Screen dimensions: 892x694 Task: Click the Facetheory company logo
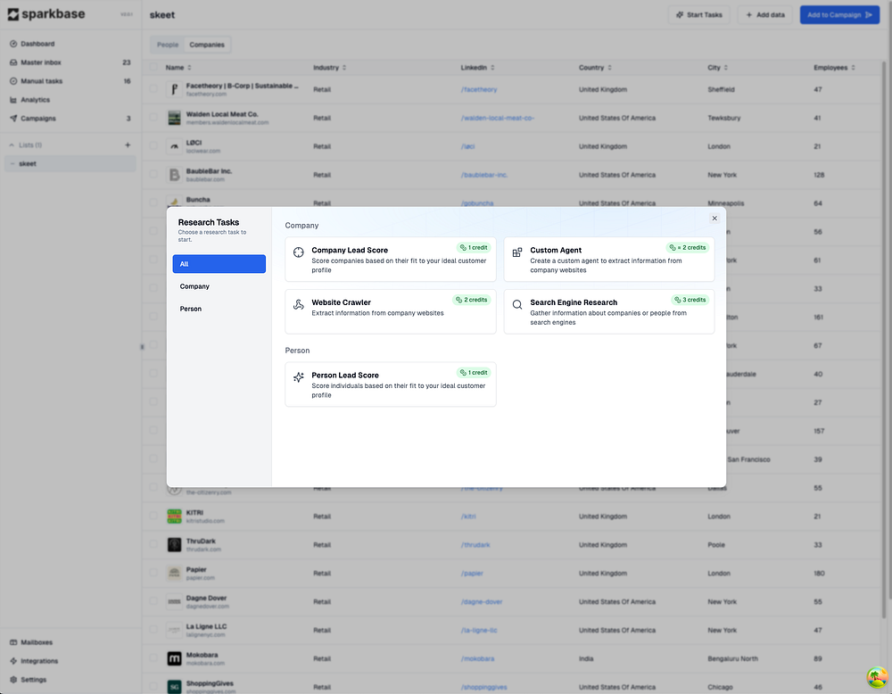174,89
